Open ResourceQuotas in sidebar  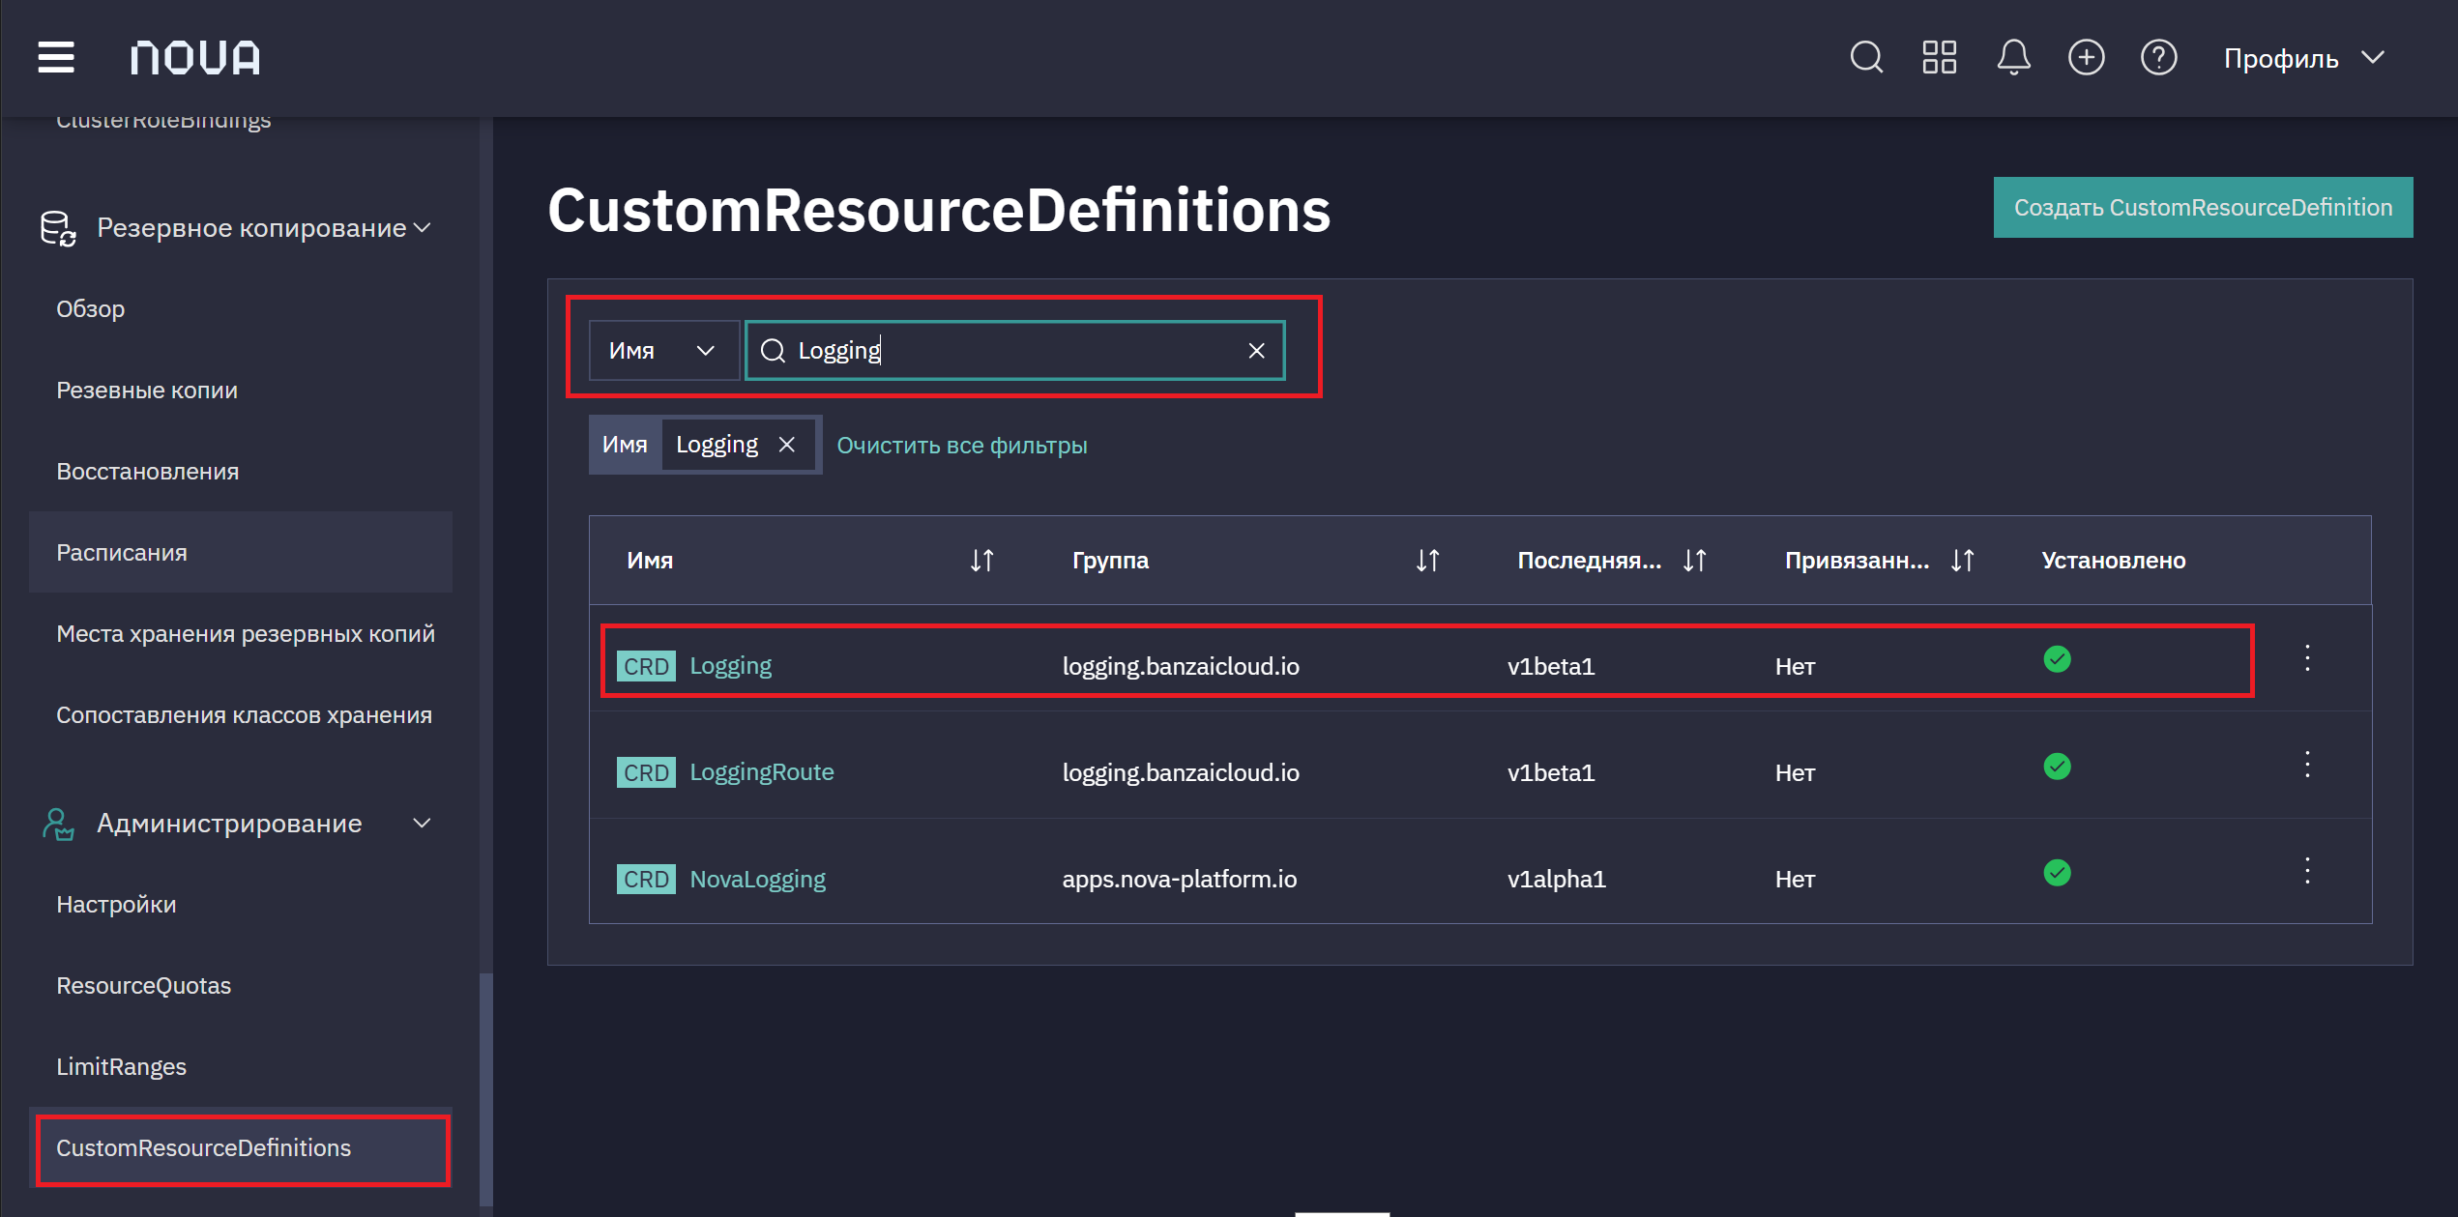(143, 986)
